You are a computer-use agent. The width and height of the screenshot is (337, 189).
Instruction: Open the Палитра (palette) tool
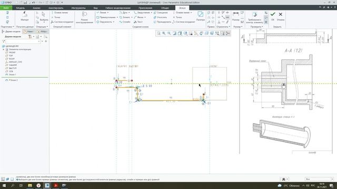pos(200,16)
